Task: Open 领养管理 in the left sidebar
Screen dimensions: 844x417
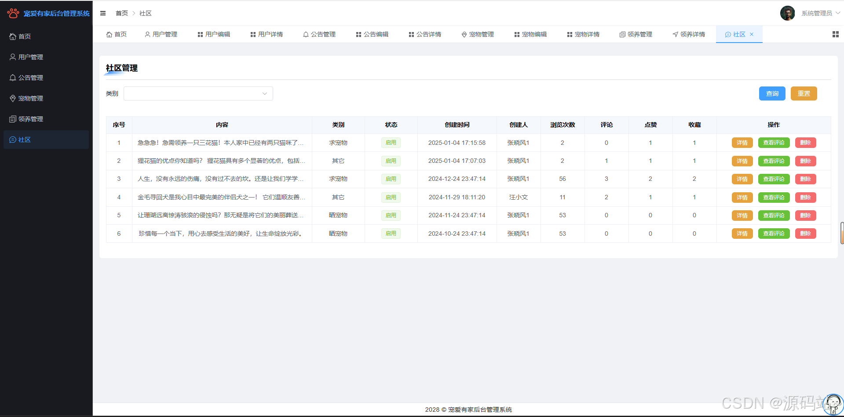Action: pos(46,119)
